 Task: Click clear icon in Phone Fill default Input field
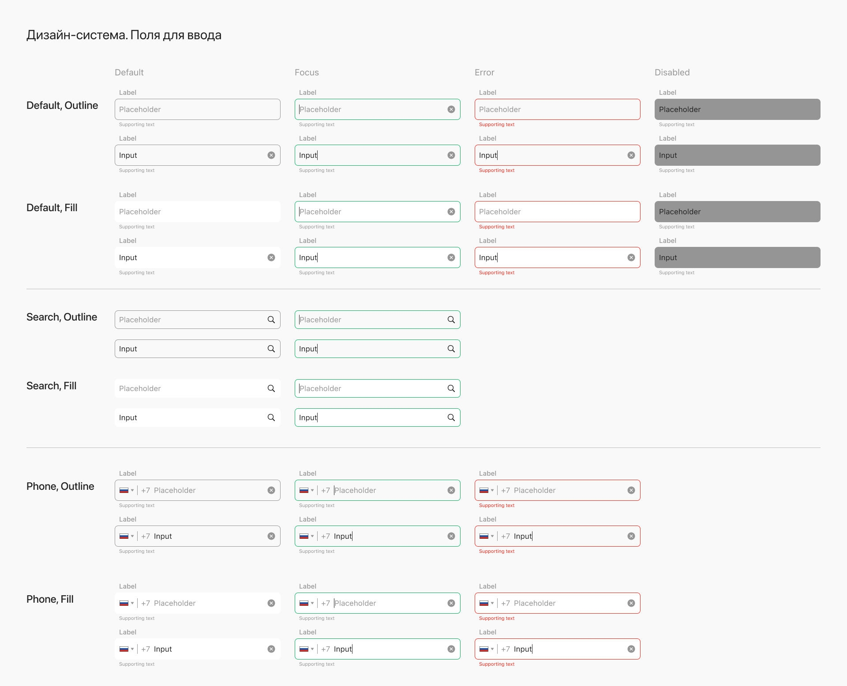[271, 649]
